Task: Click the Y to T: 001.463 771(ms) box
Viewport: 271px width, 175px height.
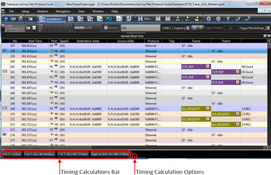Action: coord(73,154)
